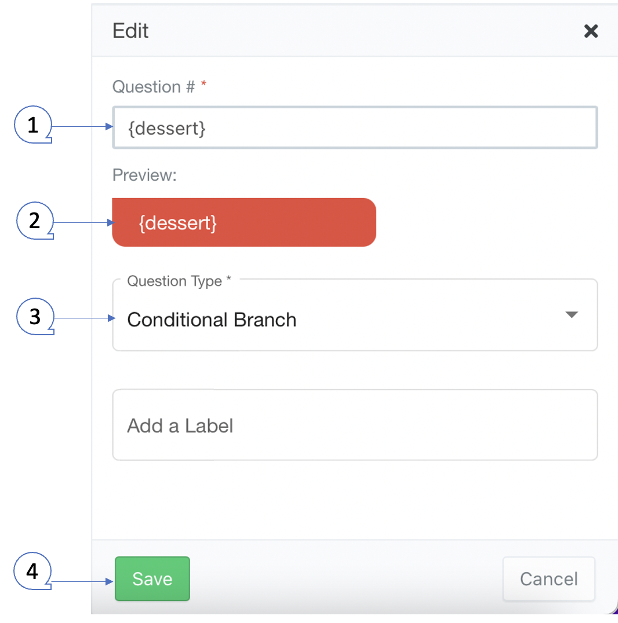
Task: Click the numbered annotation circle 3
Action: click(x=35, y=317)
